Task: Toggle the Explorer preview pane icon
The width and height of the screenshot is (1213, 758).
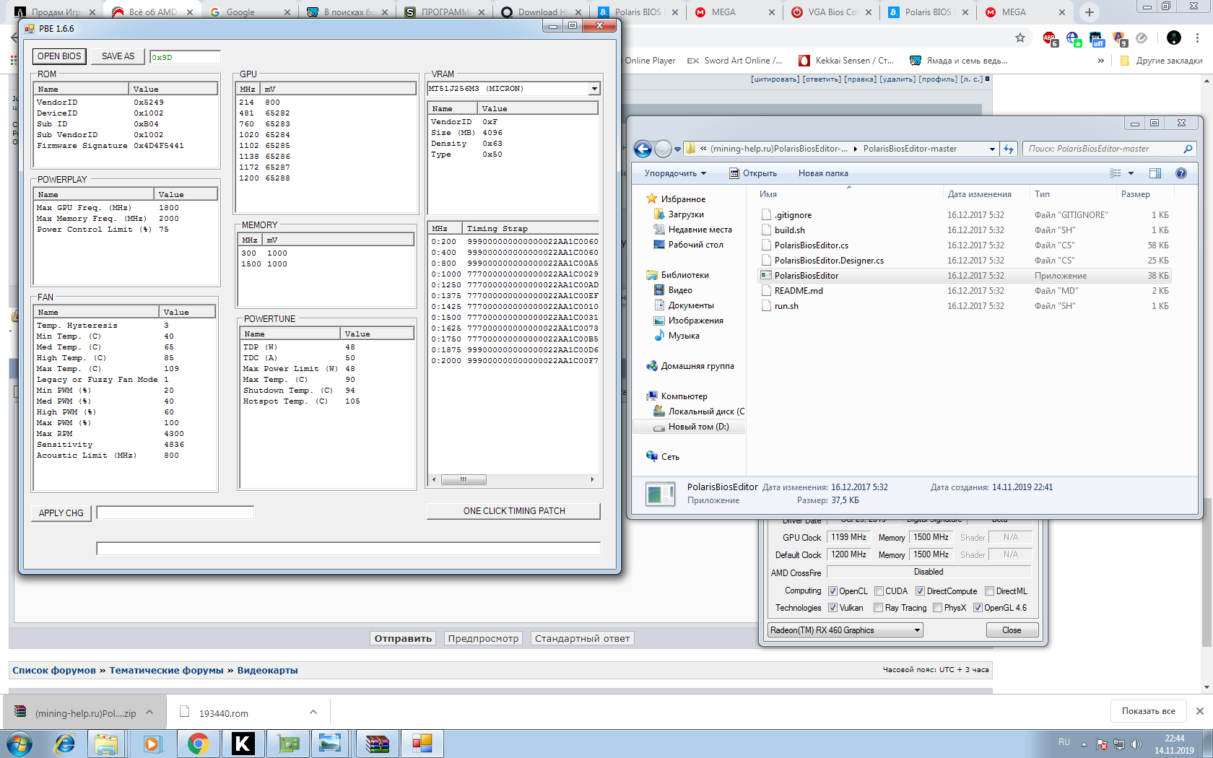Action: click(x=1155, y=173)
